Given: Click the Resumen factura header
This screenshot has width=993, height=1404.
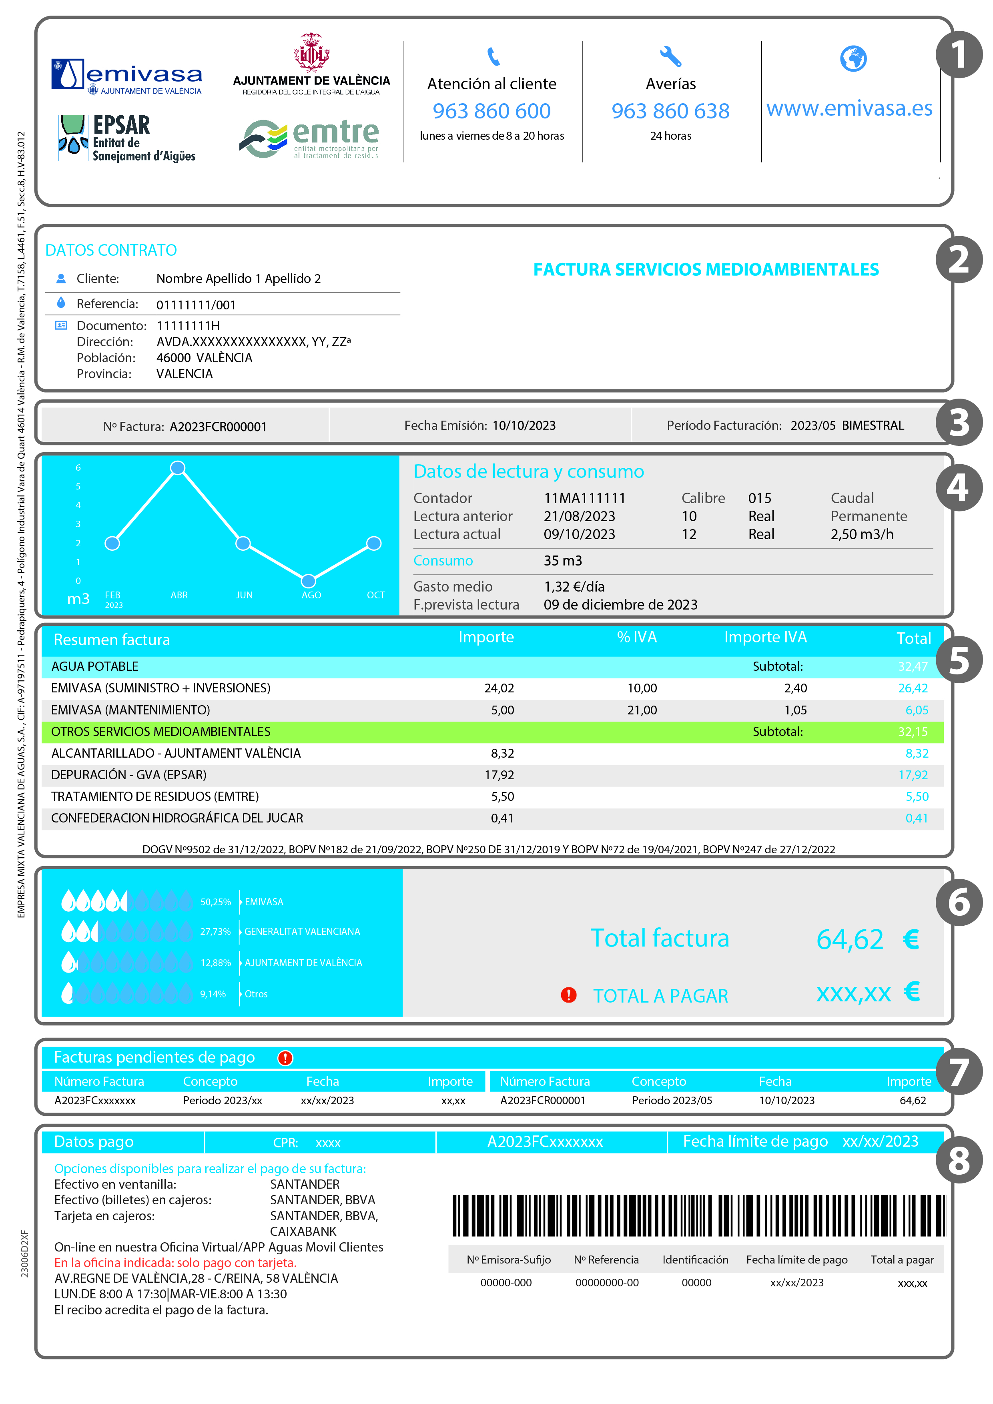Looking at the screenshot, I should [112, 640].
